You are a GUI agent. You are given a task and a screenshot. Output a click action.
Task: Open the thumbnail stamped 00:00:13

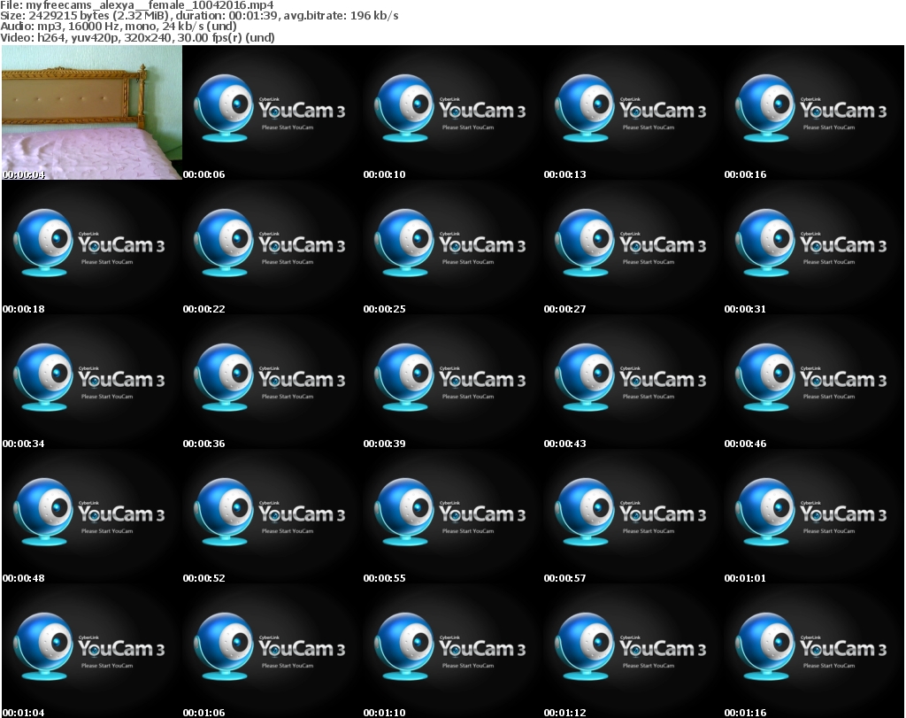click(633, 112)
